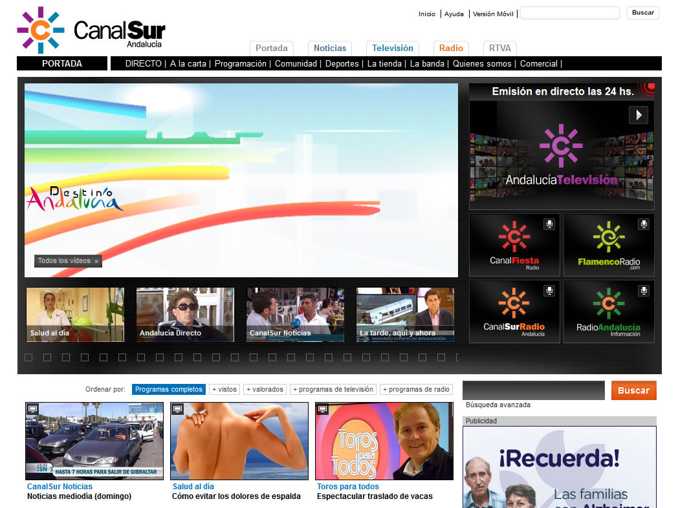Click the TV icon on the Gibraltar news thumbnail

(x=33, y=409)
